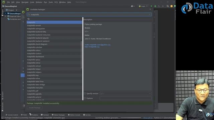Open Search Everywhere magnifier icon

coord(168,6)
